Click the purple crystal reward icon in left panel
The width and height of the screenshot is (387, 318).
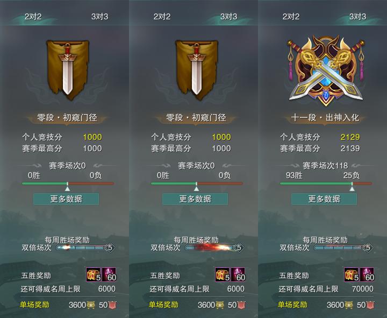(x=109, y=275)
